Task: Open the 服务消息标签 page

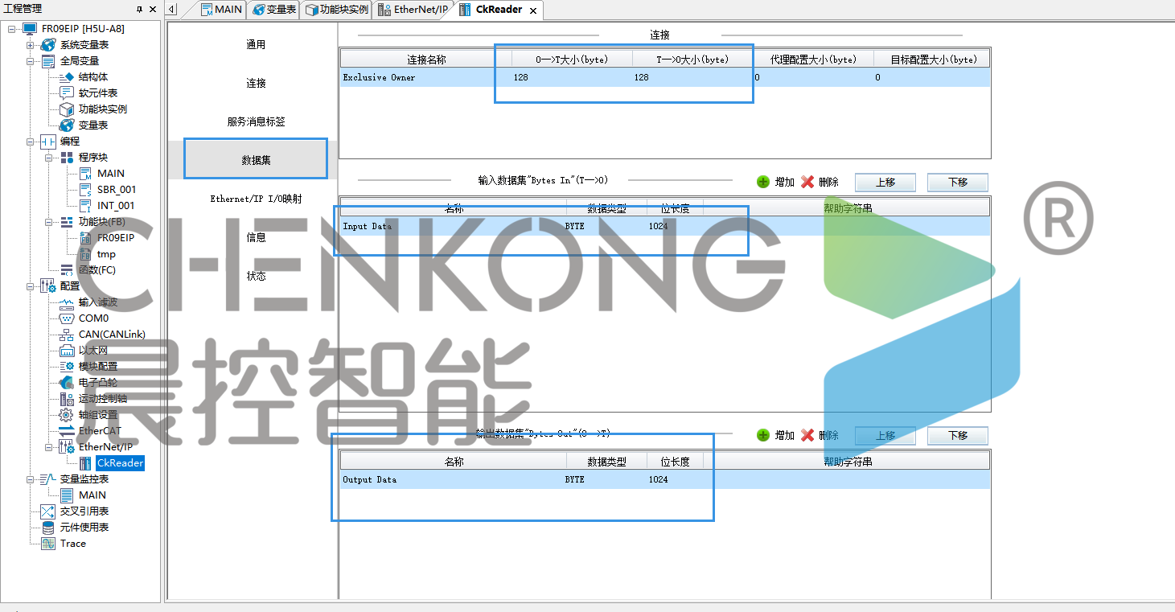Action: [x=256, y=122]
